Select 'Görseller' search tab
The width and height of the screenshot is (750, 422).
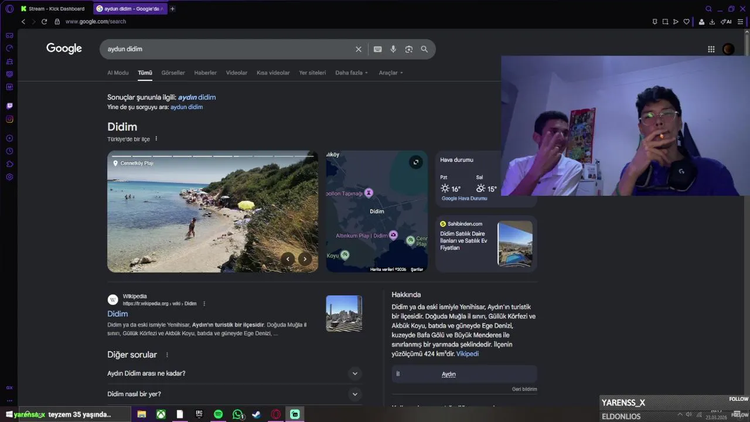pyautogui.click(x=173, y=73)
